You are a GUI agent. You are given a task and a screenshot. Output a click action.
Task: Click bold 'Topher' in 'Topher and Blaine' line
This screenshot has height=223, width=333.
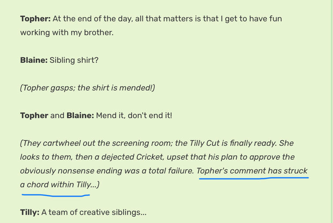pyautogui.click(x=34, y=116)
